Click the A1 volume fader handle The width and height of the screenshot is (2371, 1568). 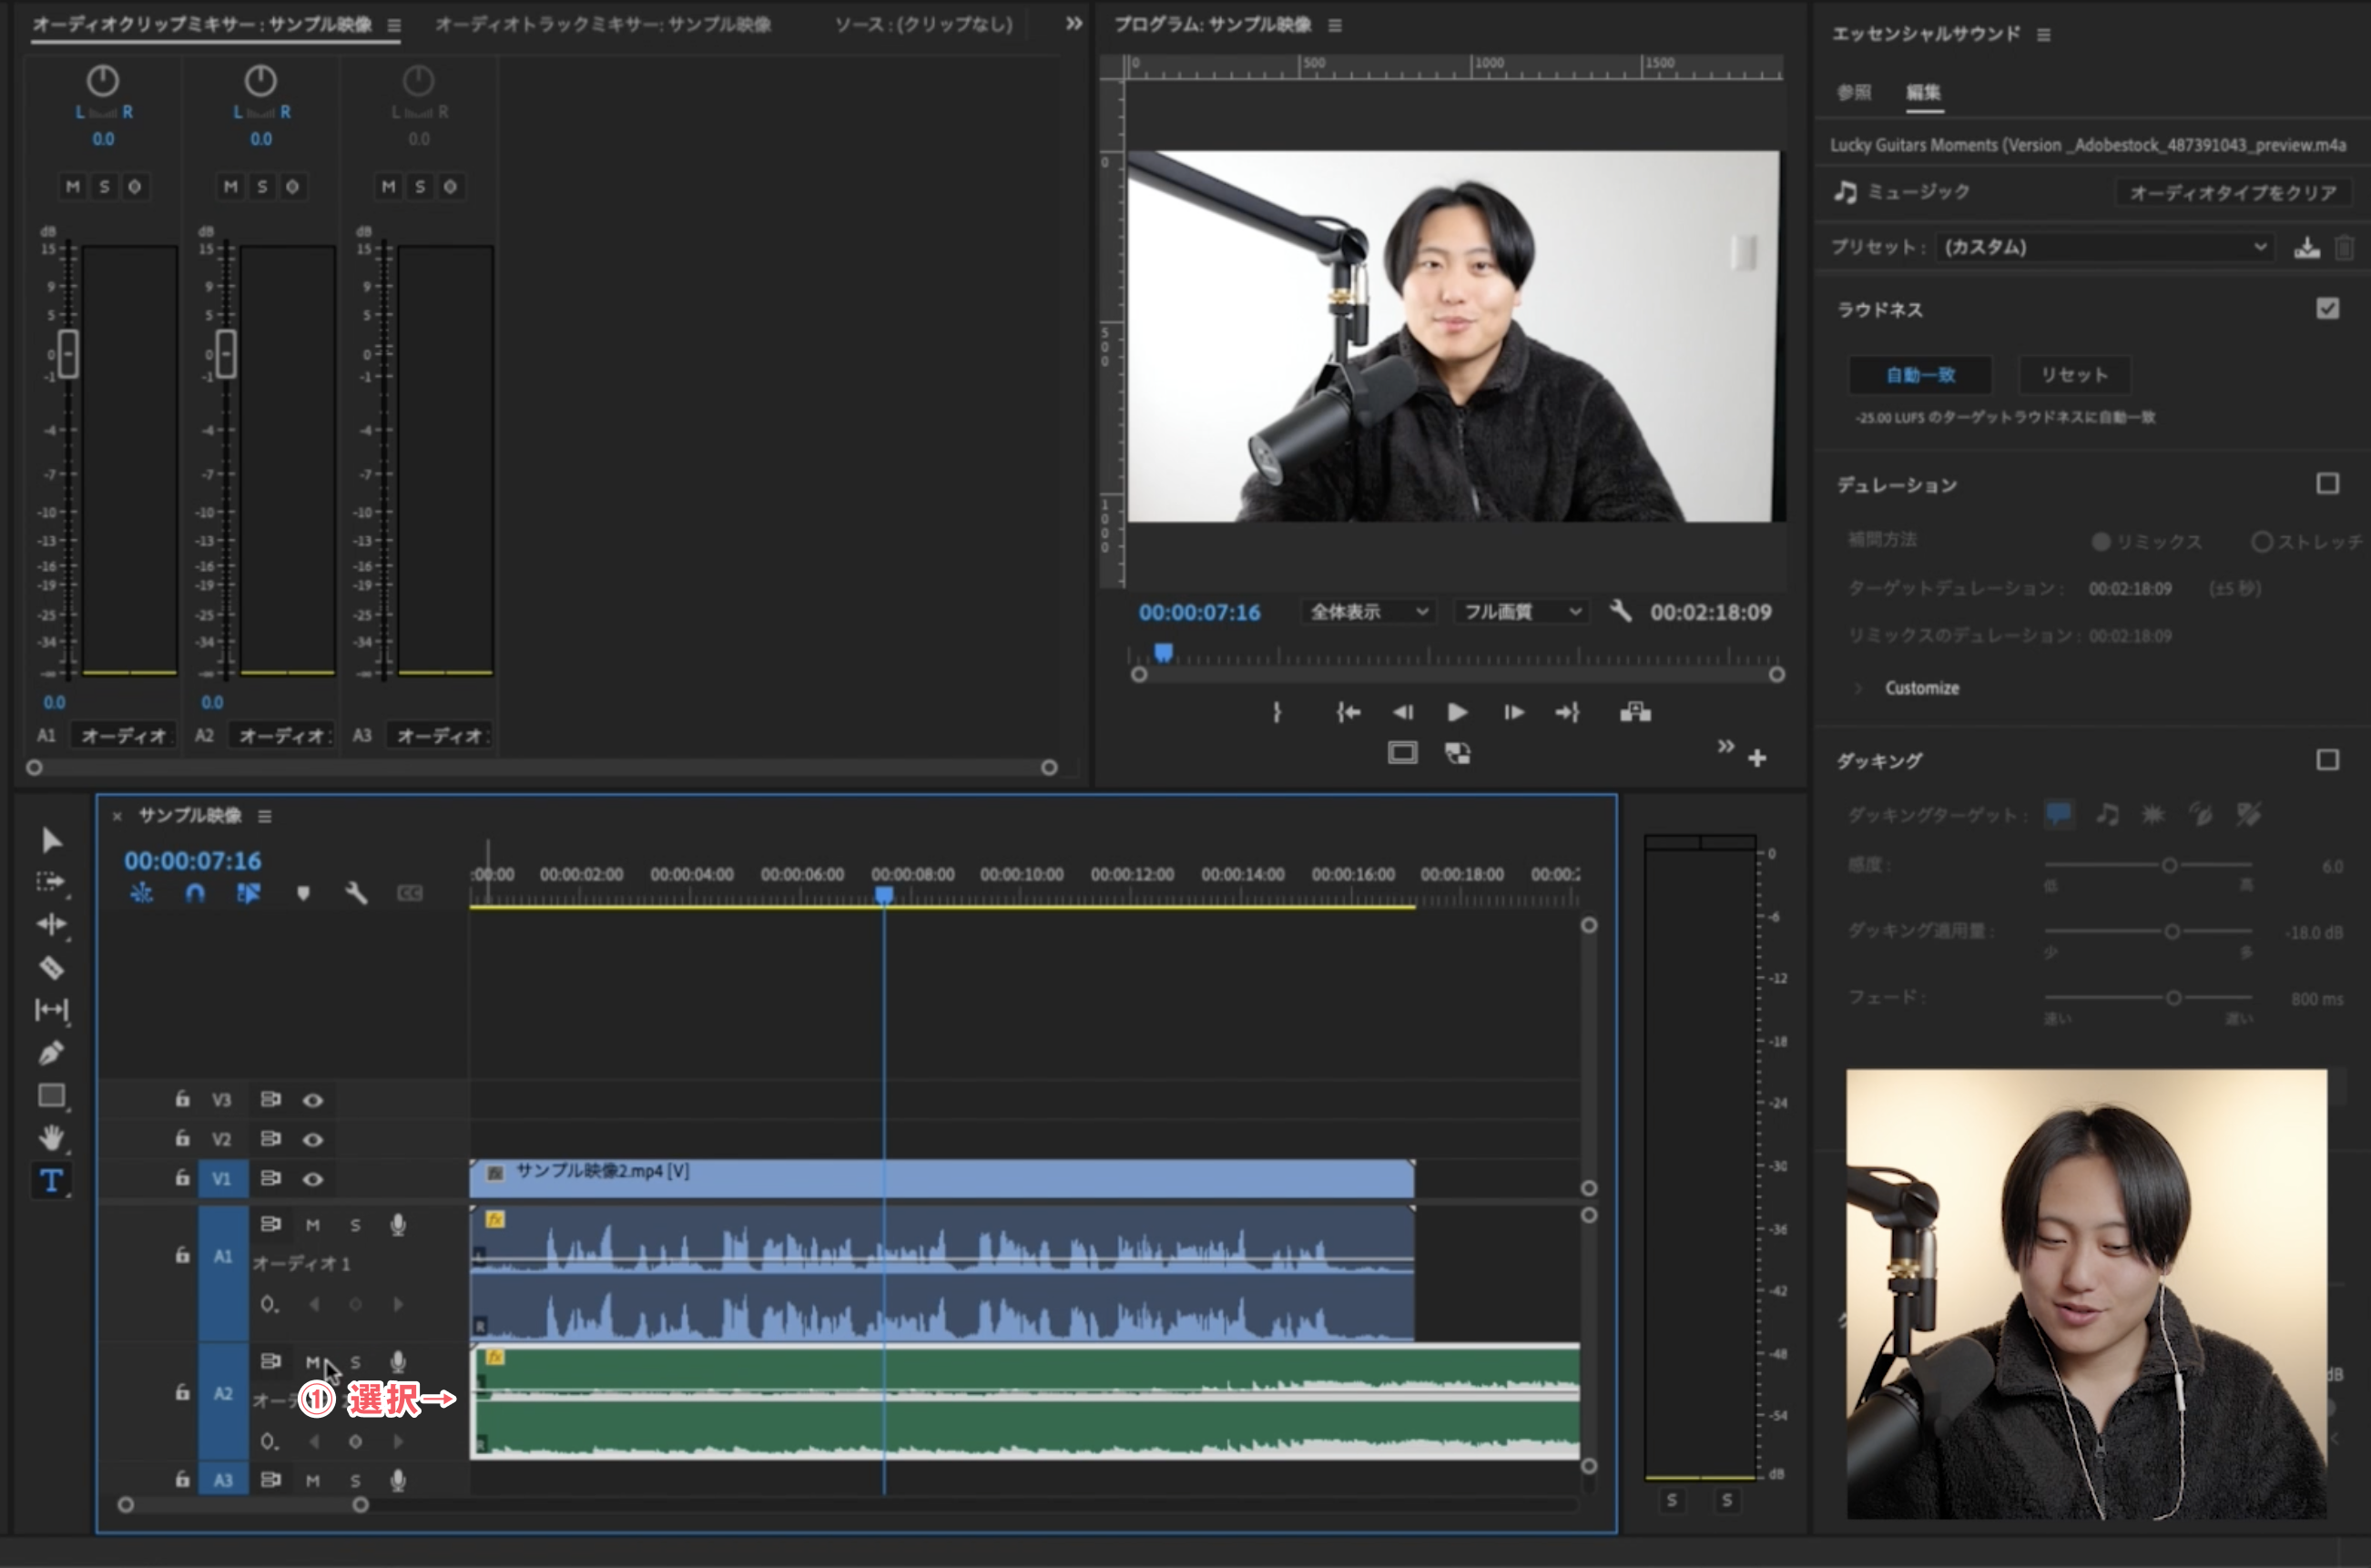coord(68,353)
